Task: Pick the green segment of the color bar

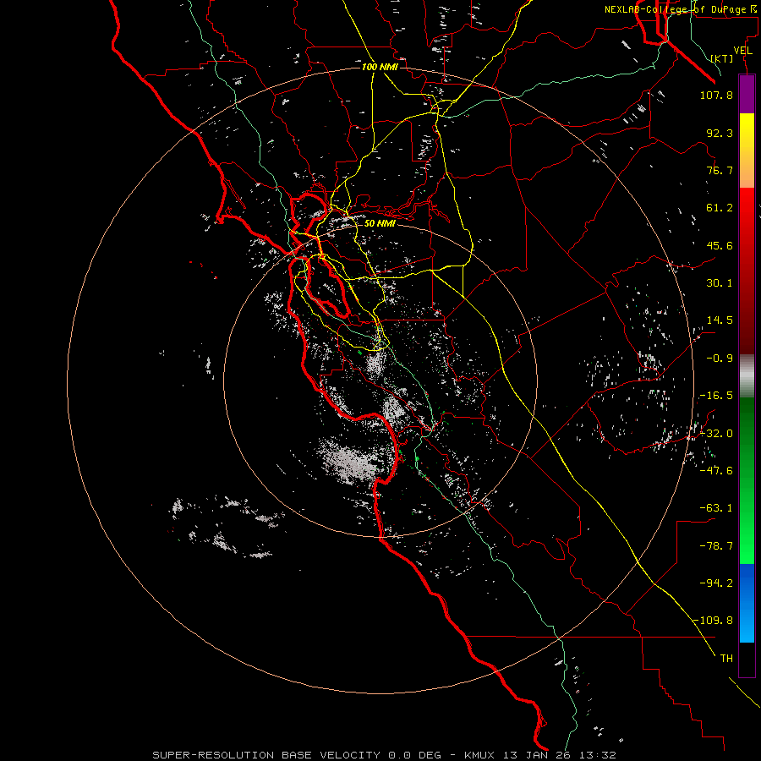Action: tap(747, 480)
